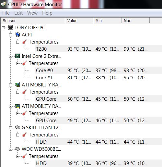The width and height of the screenshot is (162, 167).
Task: Select GPU Core row reading 49 °C
Action: tap(98, 121)
